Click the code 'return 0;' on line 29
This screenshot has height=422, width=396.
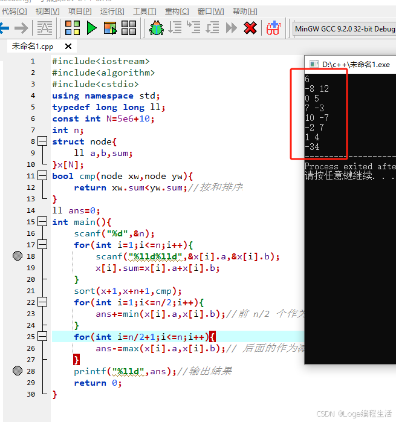point(98,383)
